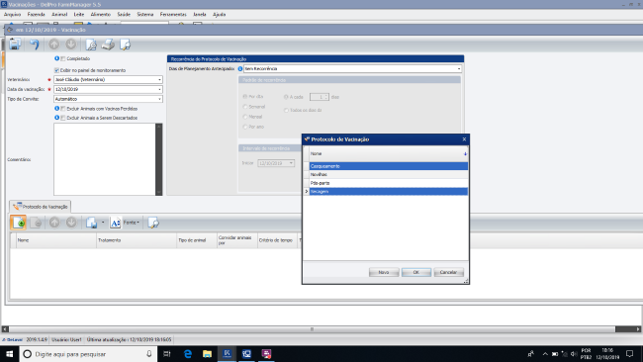
Task: Select Casqueamento row in protocol dialog
Action: [389, 166]
